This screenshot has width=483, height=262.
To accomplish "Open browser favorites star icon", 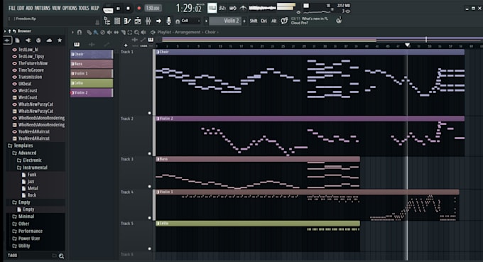I will (60, 40).
